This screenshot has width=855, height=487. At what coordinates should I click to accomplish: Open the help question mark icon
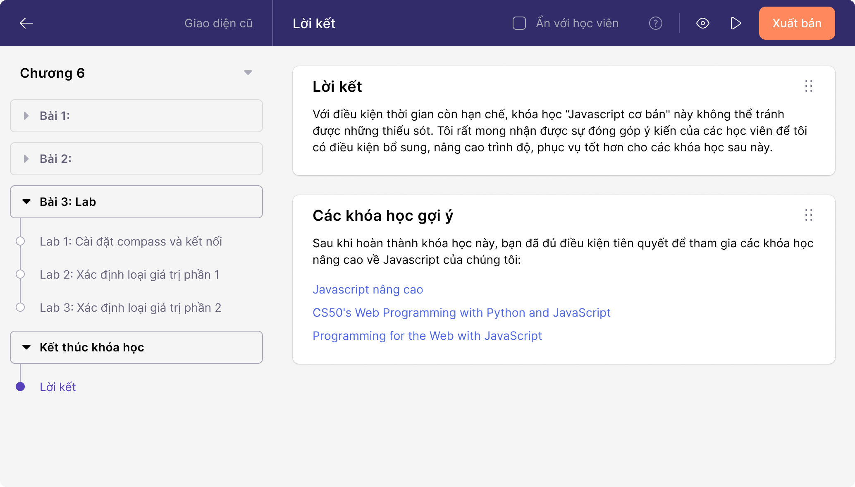[655, 23]
